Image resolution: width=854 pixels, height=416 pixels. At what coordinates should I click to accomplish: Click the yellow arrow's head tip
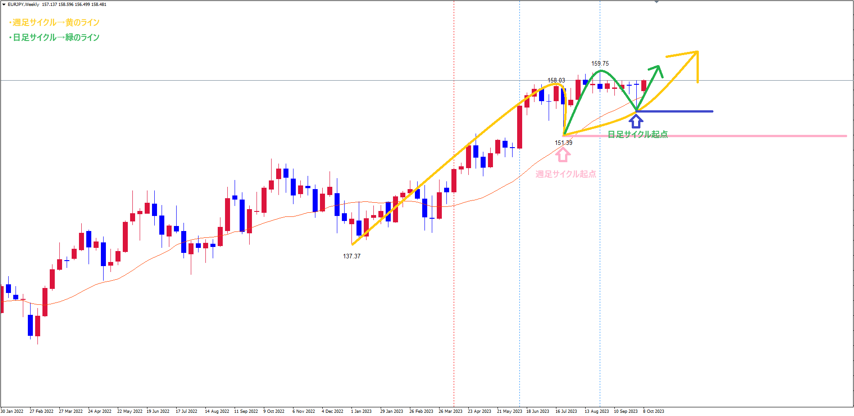coord(697,52)
